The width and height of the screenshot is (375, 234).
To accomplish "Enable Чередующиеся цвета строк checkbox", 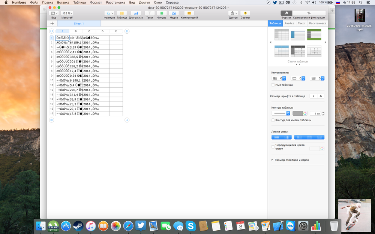I will 273,147.
